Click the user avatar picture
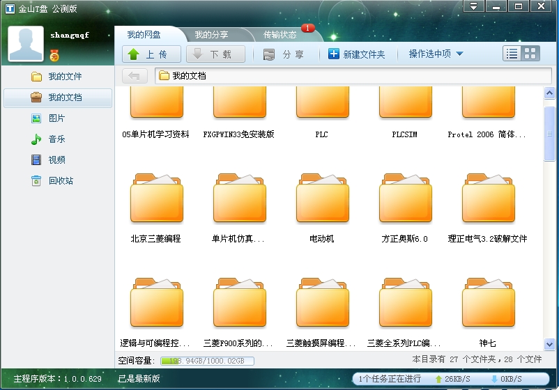 tap(26, 45)
